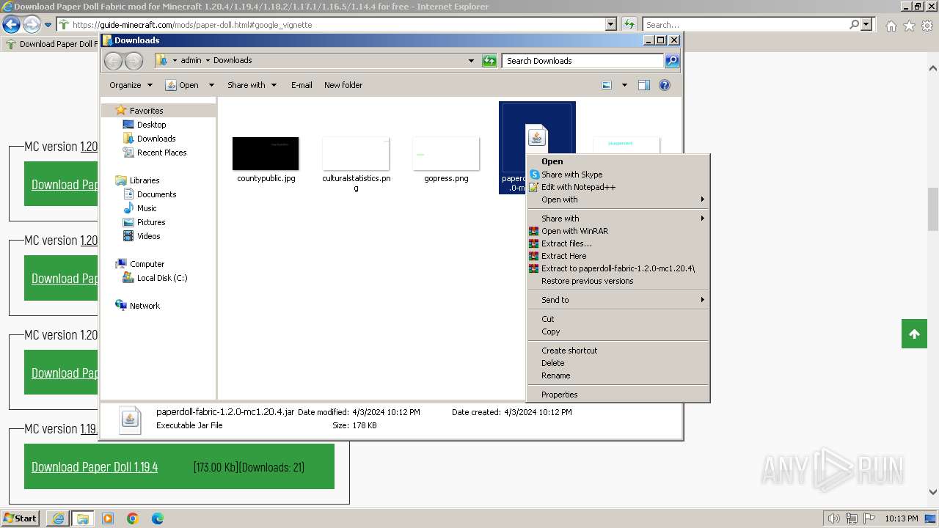Image resolution: width=939 pixels, height=528 pixels.
Task: Choose Extract to paperdoll-fabric-1.2.0-mc1.20.4\
Action: 618,268
